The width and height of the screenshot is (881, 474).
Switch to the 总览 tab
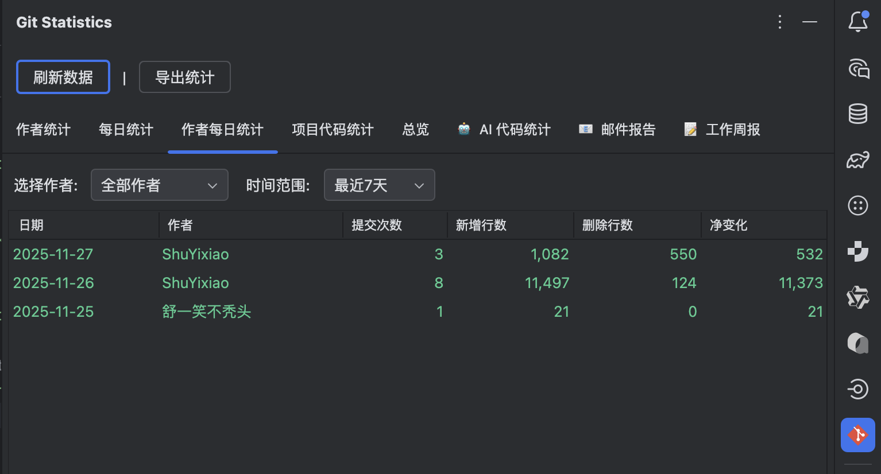(x=416, y=130)
